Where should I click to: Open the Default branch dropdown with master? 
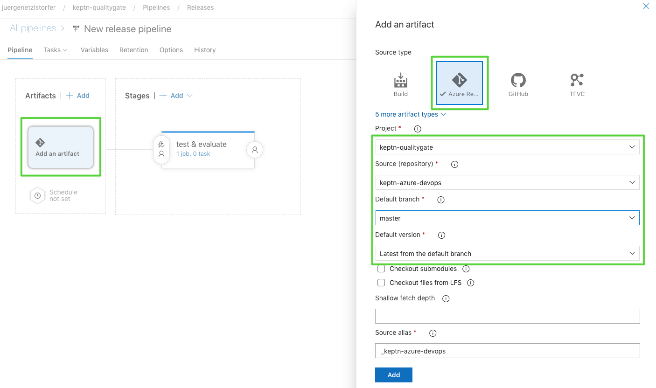tap(507, 218)
